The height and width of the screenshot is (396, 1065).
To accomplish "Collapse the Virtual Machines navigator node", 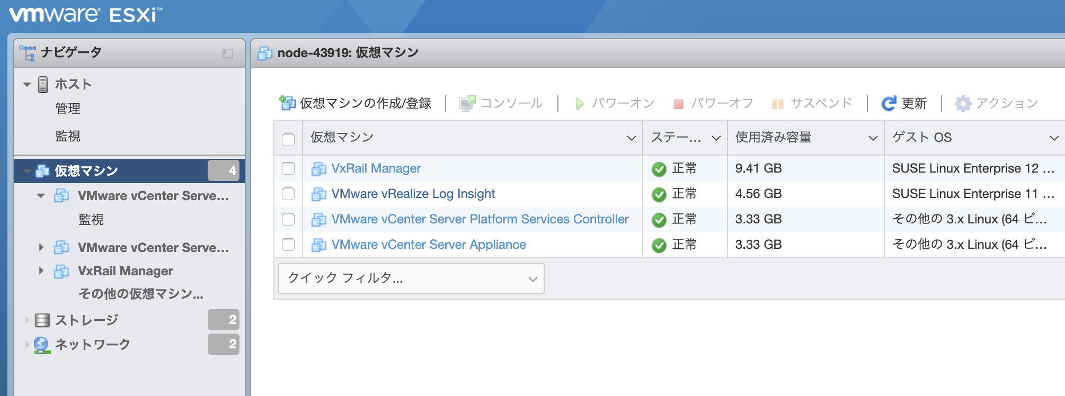I will point(27,171).
